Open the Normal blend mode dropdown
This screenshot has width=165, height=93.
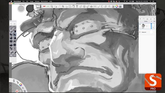pyautogui.click(x=146, y=21)
